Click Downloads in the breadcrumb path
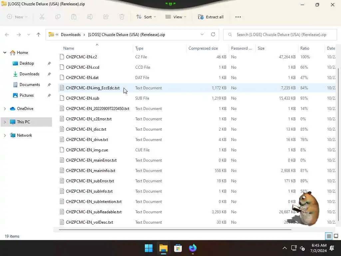The height and width of the screenshot is (256, 341). (x=71, y=35)
